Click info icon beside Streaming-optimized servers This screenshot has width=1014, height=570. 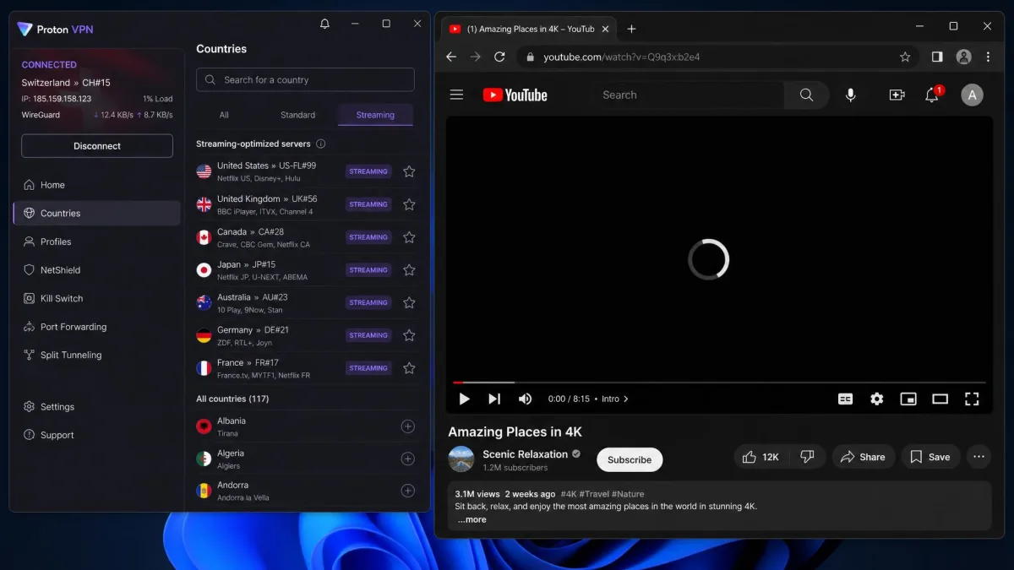pos(320,144)
